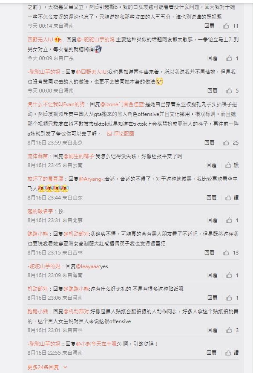Reply to 机动部对's 23:06 comment
The image size is (253, 373).
tap(212, 298)
